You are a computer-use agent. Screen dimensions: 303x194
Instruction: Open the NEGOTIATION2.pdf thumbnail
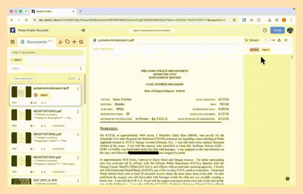click(21, 138)
